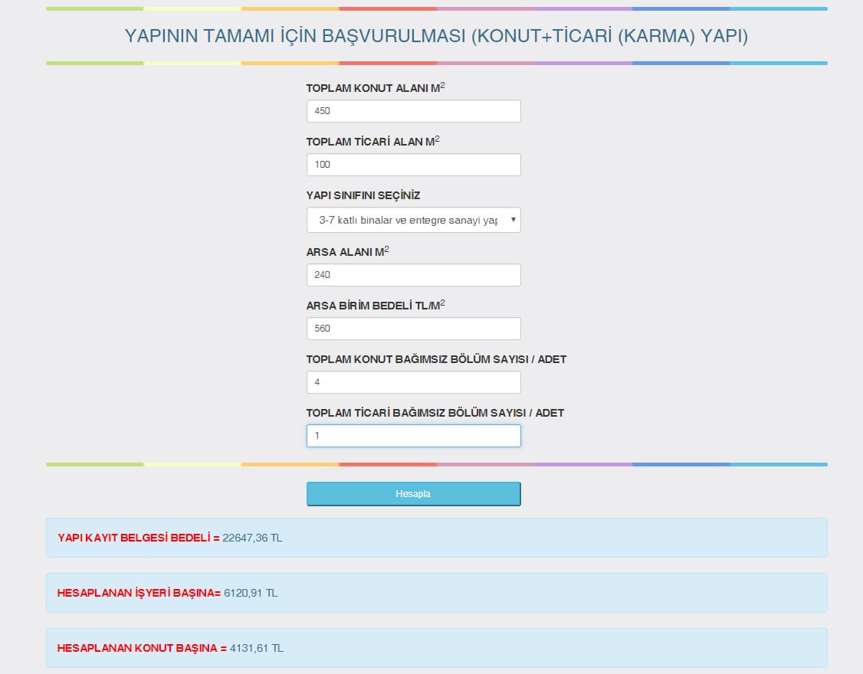The width and height of the screenshot is (863, 674).
Task: Click the 'TOPLAM KONUT ALANI M²' label
Action: pos(375,88)
